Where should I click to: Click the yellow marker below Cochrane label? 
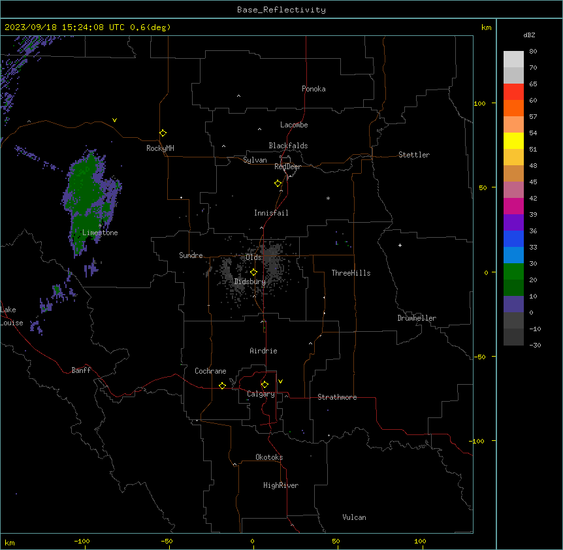222,385
